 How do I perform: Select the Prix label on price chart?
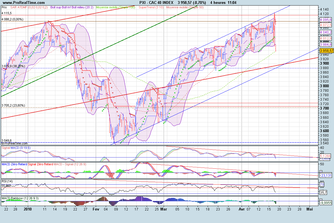click(x=4, y=7)
